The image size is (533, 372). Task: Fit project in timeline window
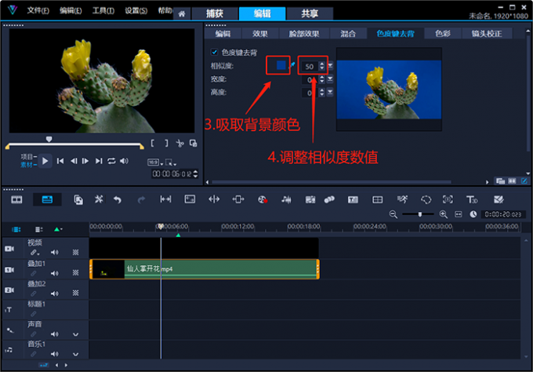click(459, 214)
